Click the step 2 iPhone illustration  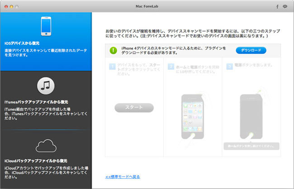[193, 116]
